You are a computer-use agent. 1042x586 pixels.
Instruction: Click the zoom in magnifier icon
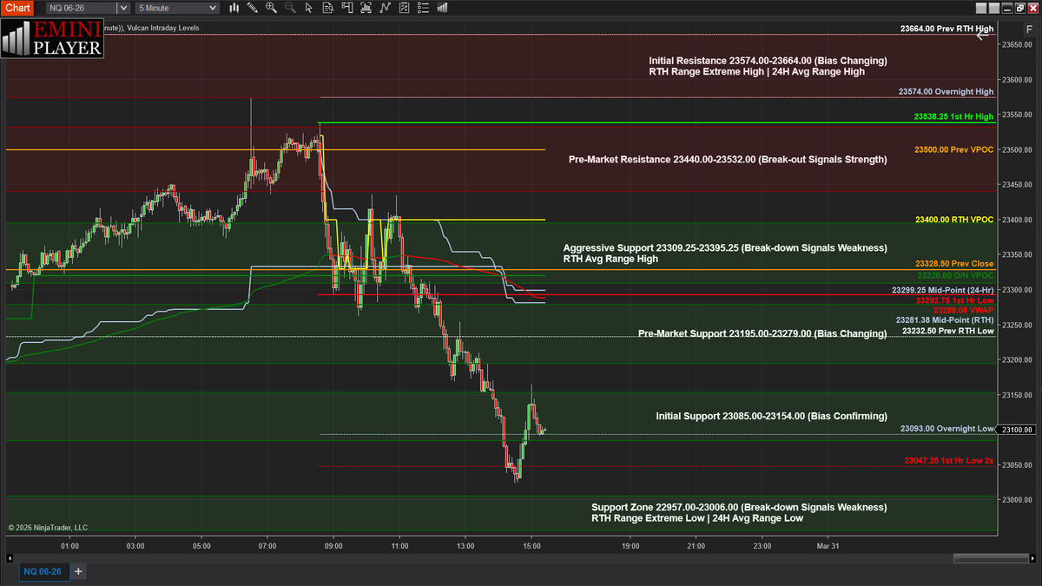pyautogui.click(x=271, y=8)
